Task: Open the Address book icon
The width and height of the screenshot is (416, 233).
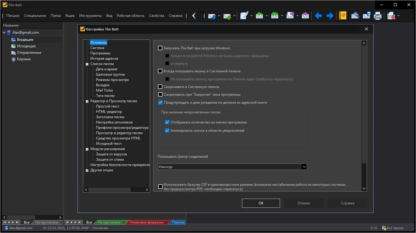Action: click(343, 16)
